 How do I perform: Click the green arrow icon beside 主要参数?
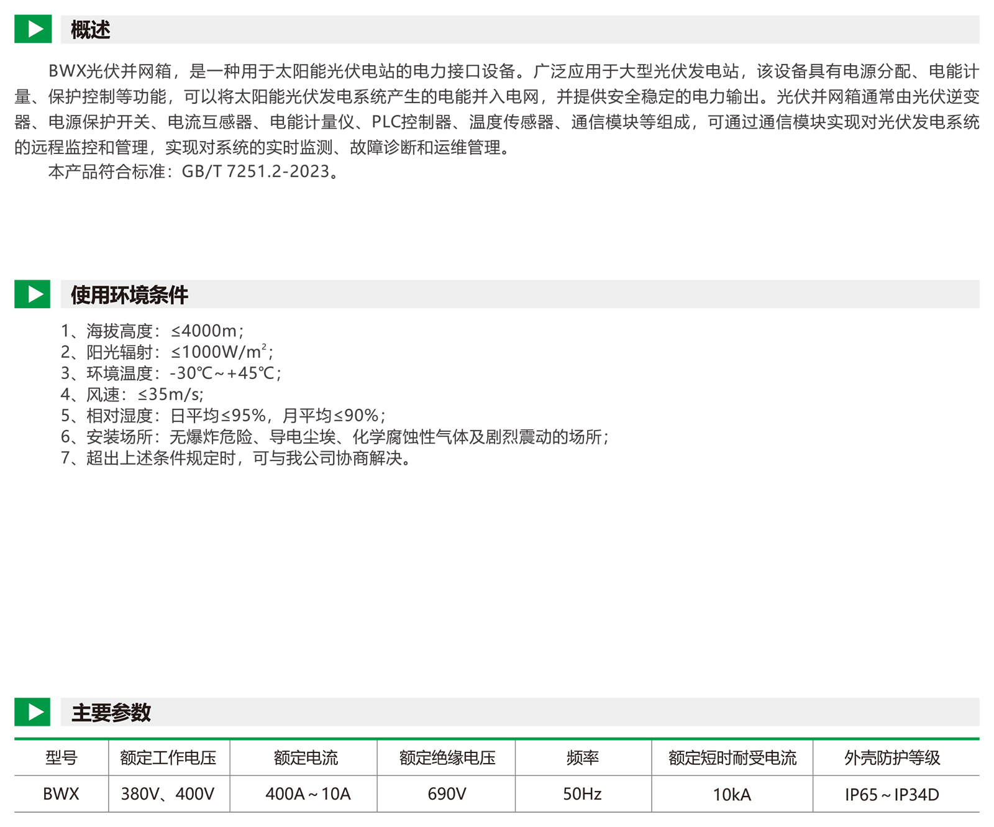(33, 712)
